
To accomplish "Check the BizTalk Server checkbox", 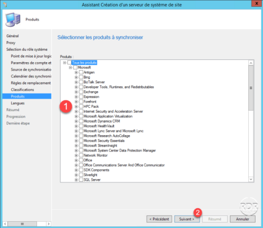I will [x=81, y=82].
